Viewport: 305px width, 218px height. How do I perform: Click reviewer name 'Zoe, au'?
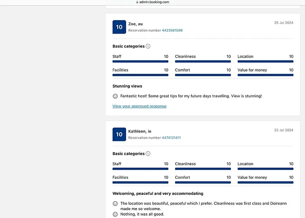(135, 24)
